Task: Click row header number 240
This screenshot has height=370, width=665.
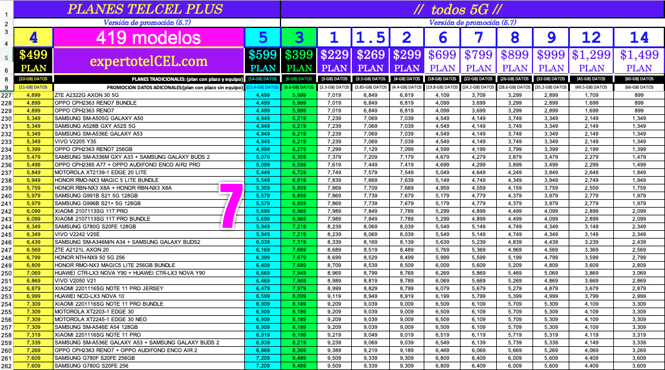Action: 7,196
